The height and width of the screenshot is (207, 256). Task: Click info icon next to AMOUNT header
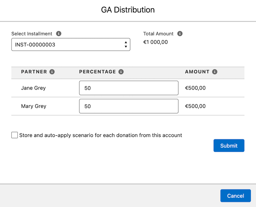click(215, 72)
